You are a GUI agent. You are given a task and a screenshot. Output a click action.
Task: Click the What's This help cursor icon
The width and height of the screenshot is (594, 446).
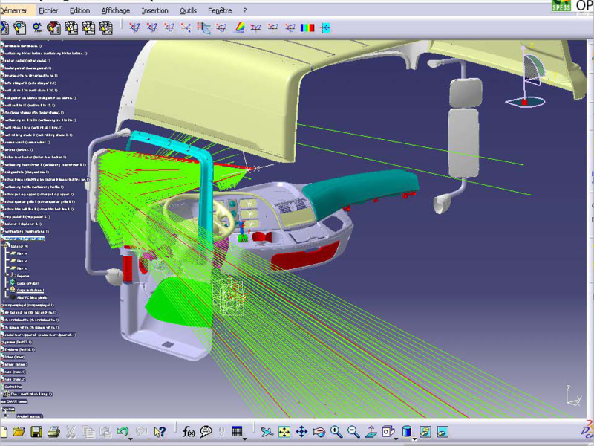(159, 431)
